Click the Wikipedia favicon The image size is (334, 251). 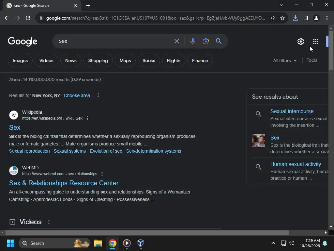pyautogui.click(x=14, y=115)
